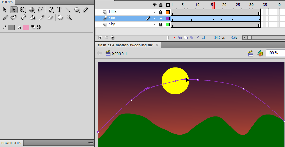Select the Text tool

[x=60, y=9]
